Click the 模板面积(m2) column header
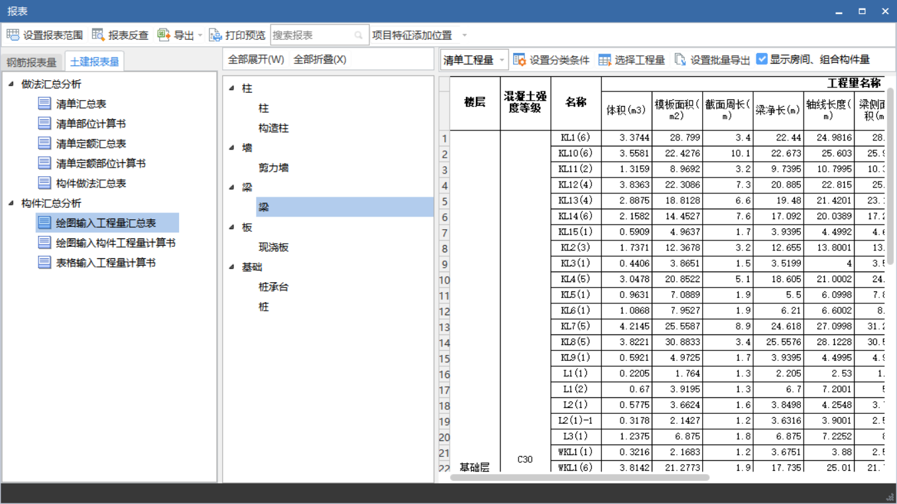This screenshot has width=897, height=504. coord(677,111)
